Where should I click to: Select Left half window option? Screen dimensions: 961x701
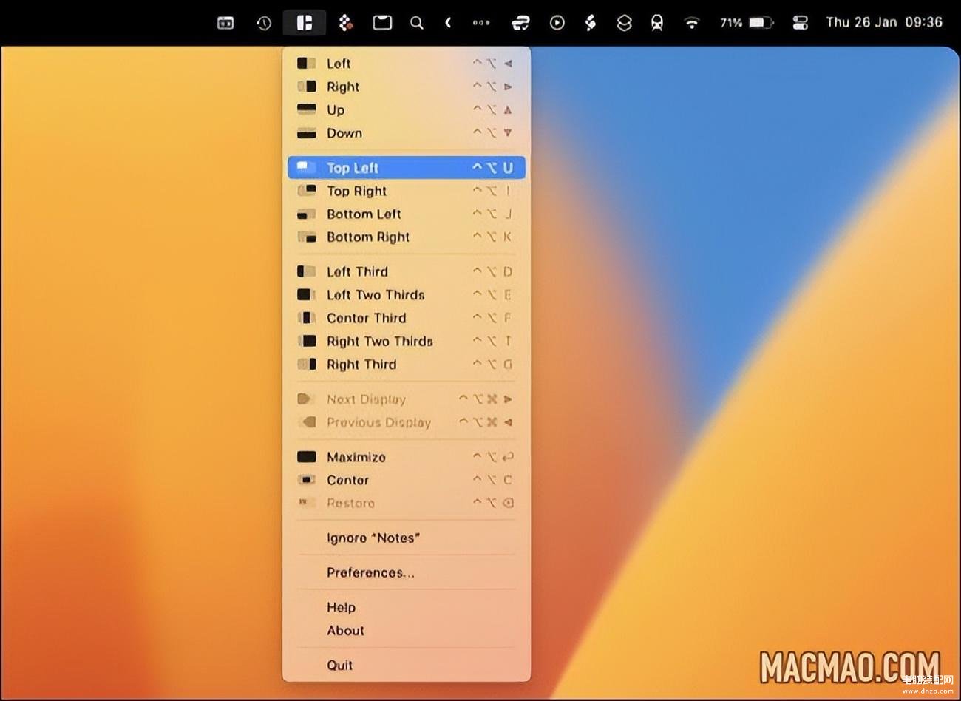pyautogui.click(x=406, y=64)
